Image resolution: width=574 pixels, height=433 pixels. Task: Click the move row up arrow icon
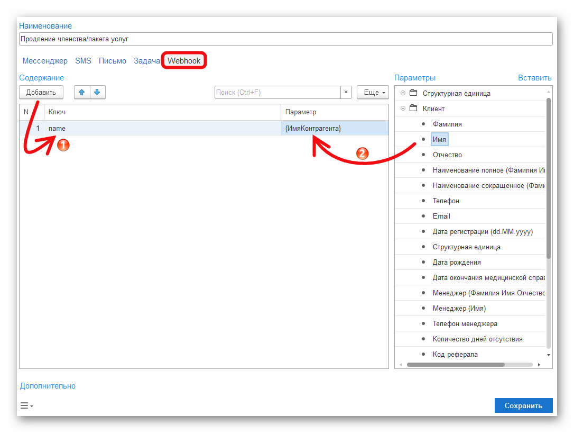coord(81,92)
